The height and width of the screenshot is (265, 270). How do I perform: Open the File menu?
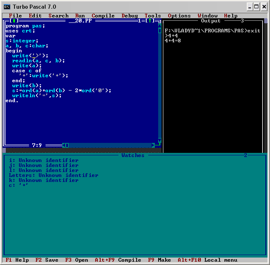(x=15, y=16)
